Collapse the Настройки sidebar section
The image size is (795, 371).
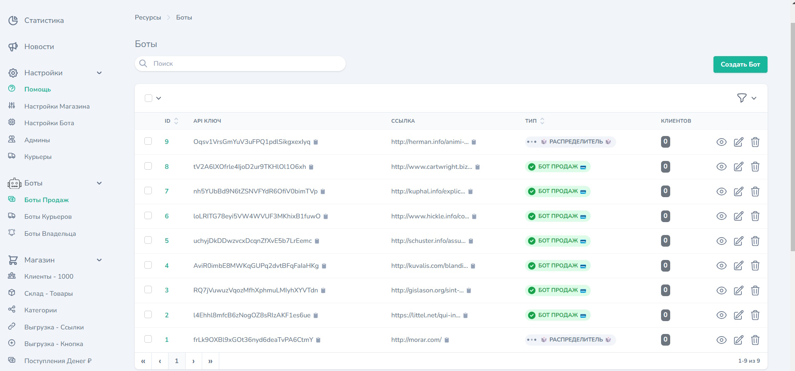[99, 73]
